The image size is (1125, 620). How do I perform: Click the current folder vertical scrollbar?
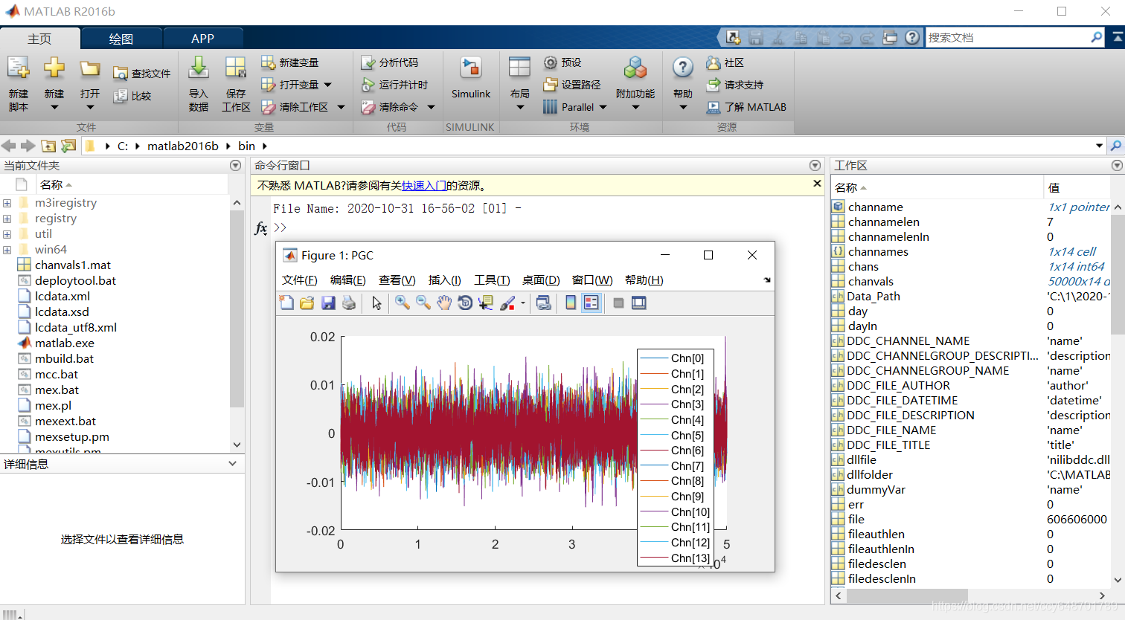[237, 308]
